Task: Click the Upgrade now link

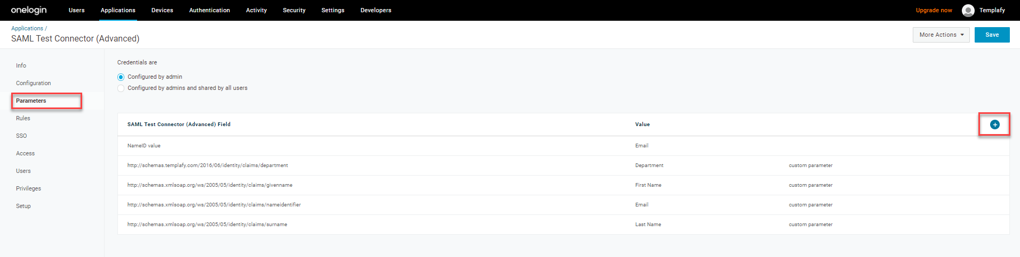Action: click(x=934, y=10)
